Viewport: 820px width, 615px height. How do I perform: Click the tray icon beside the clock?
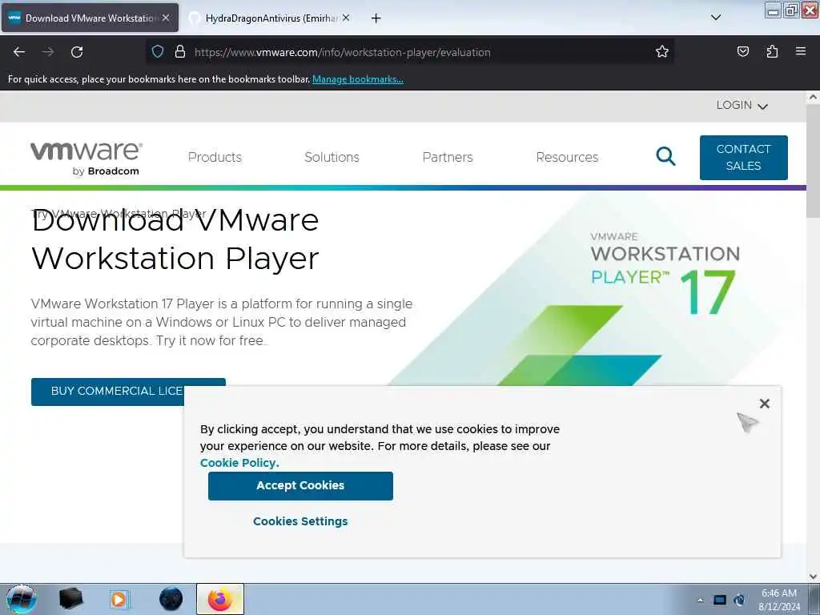click(739, 600)
